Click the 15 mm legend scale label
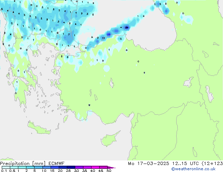223x172 pixels. point(52,171)
